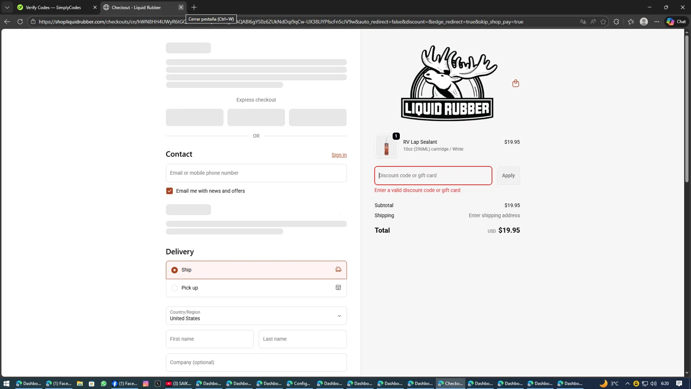The width and height of the screenshot is (691, 389).
Task: Show hidden system tray icons
Action: [x=627, y=383]
